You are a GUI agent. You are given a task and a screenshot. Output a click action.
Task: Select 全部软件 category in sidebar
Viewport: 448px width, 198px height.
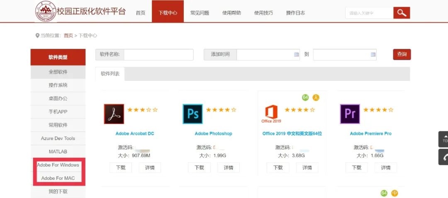(x=58, y=72)
